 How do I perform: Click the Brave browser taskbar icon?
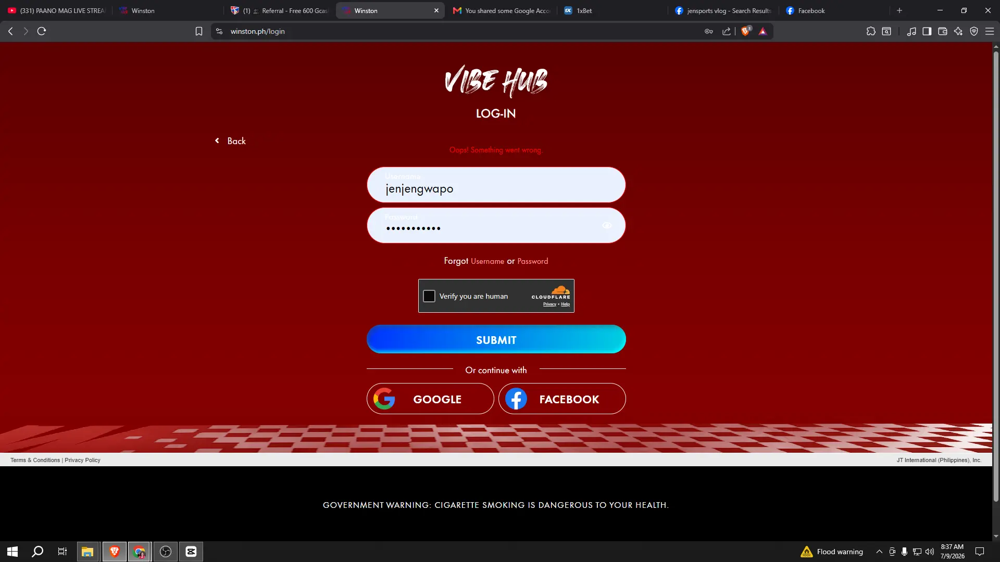coord(114,552)
